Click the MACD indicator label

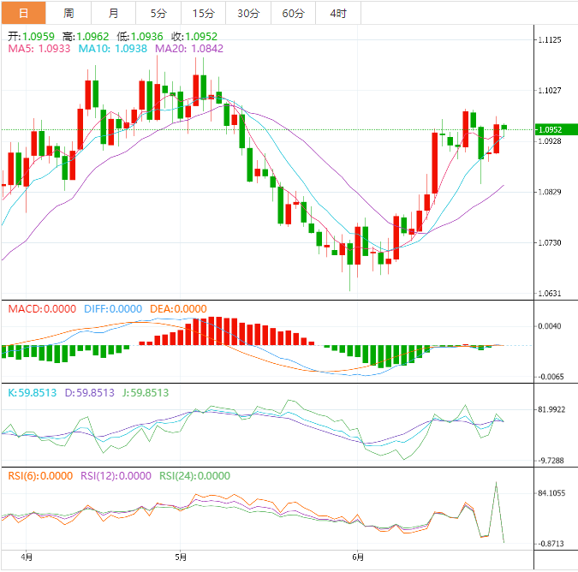42,308
